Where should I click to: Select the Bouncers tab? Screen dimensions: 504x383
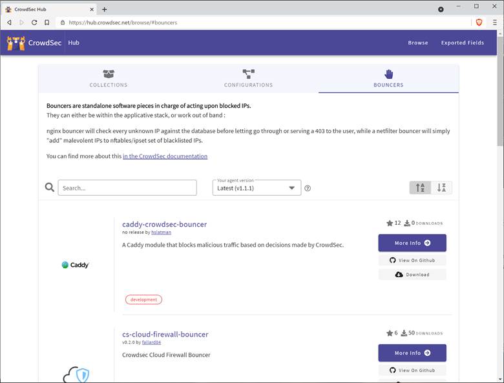pyautogui.click(x=388, y=79)
